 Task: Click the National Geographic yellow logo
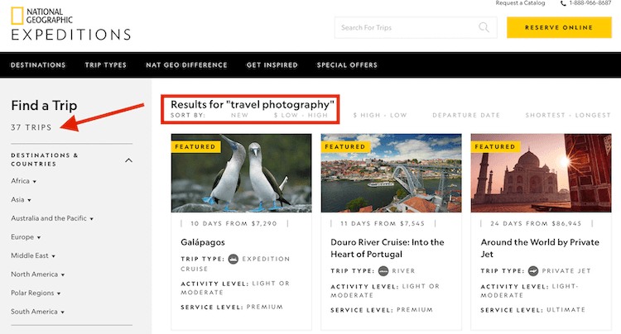tap(17, 13)
